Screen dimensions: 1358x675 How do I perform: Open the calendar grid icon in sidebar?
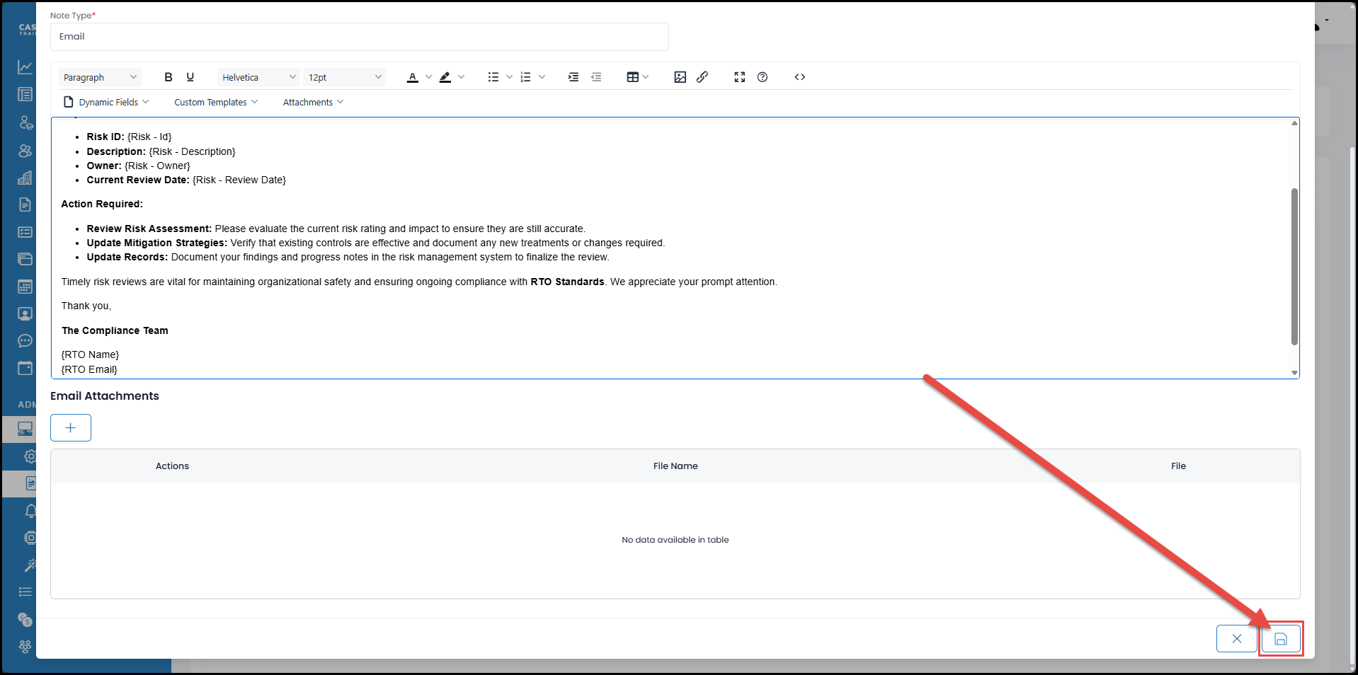25,287
